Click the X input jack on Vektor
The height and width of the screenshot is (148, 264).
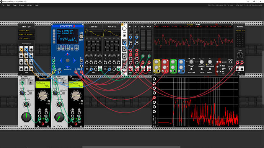click(54, 61)
